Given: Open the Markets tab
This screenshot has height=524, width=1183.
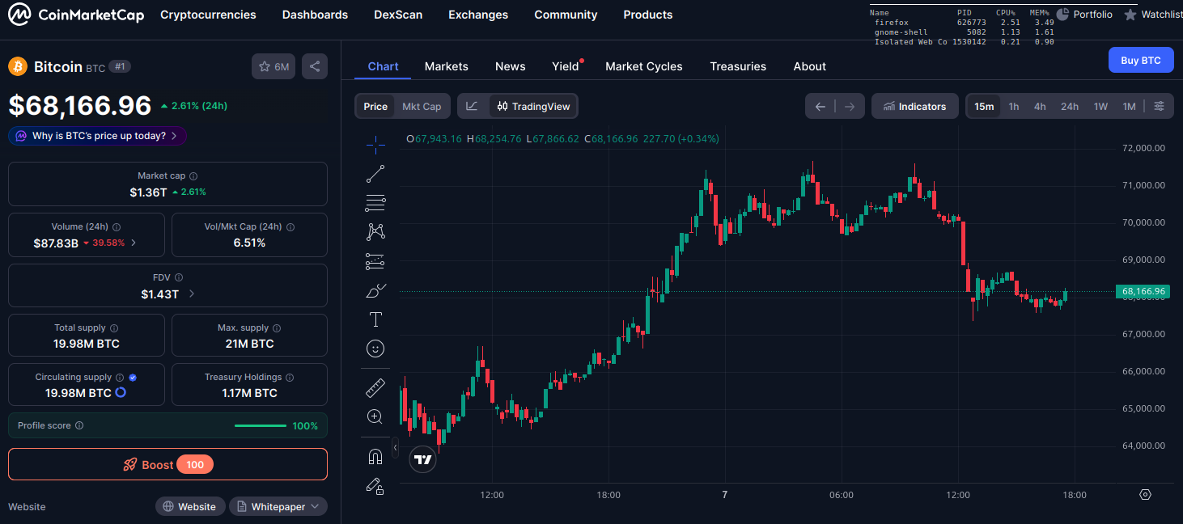Looking at the screenshot, I should [x=446, y=66].
